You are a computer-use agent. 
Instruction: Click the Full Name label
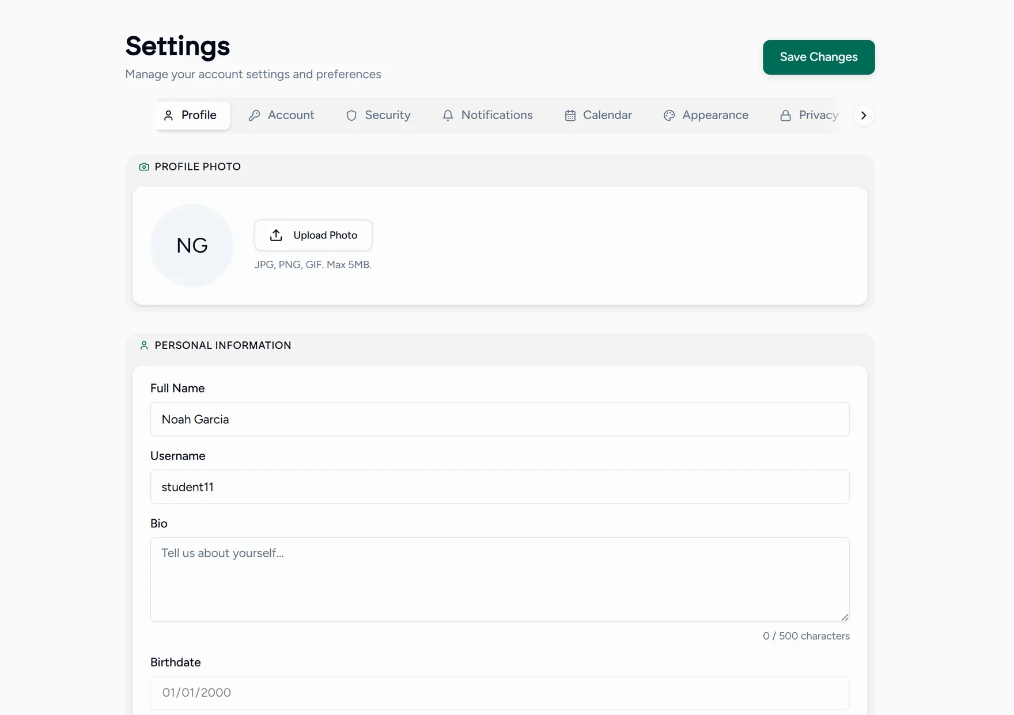(177, 389)
